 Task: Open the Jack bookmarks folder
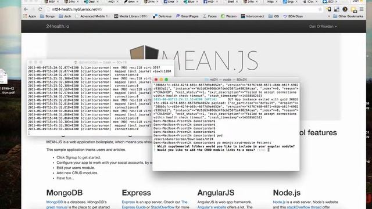(65, 16)
